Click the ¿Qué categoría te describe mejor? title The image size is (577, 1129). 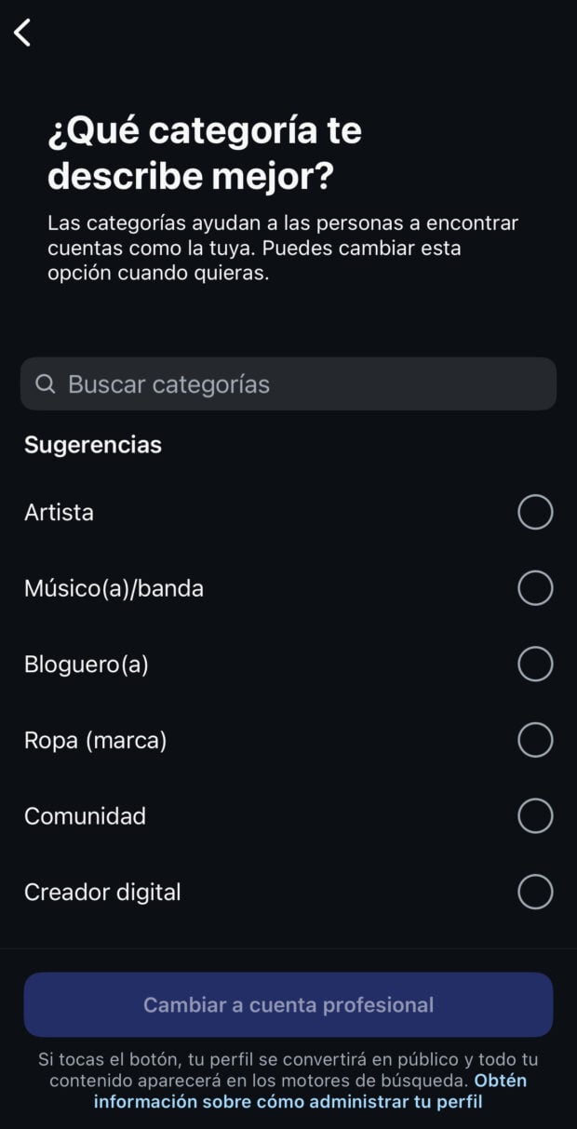205,154
